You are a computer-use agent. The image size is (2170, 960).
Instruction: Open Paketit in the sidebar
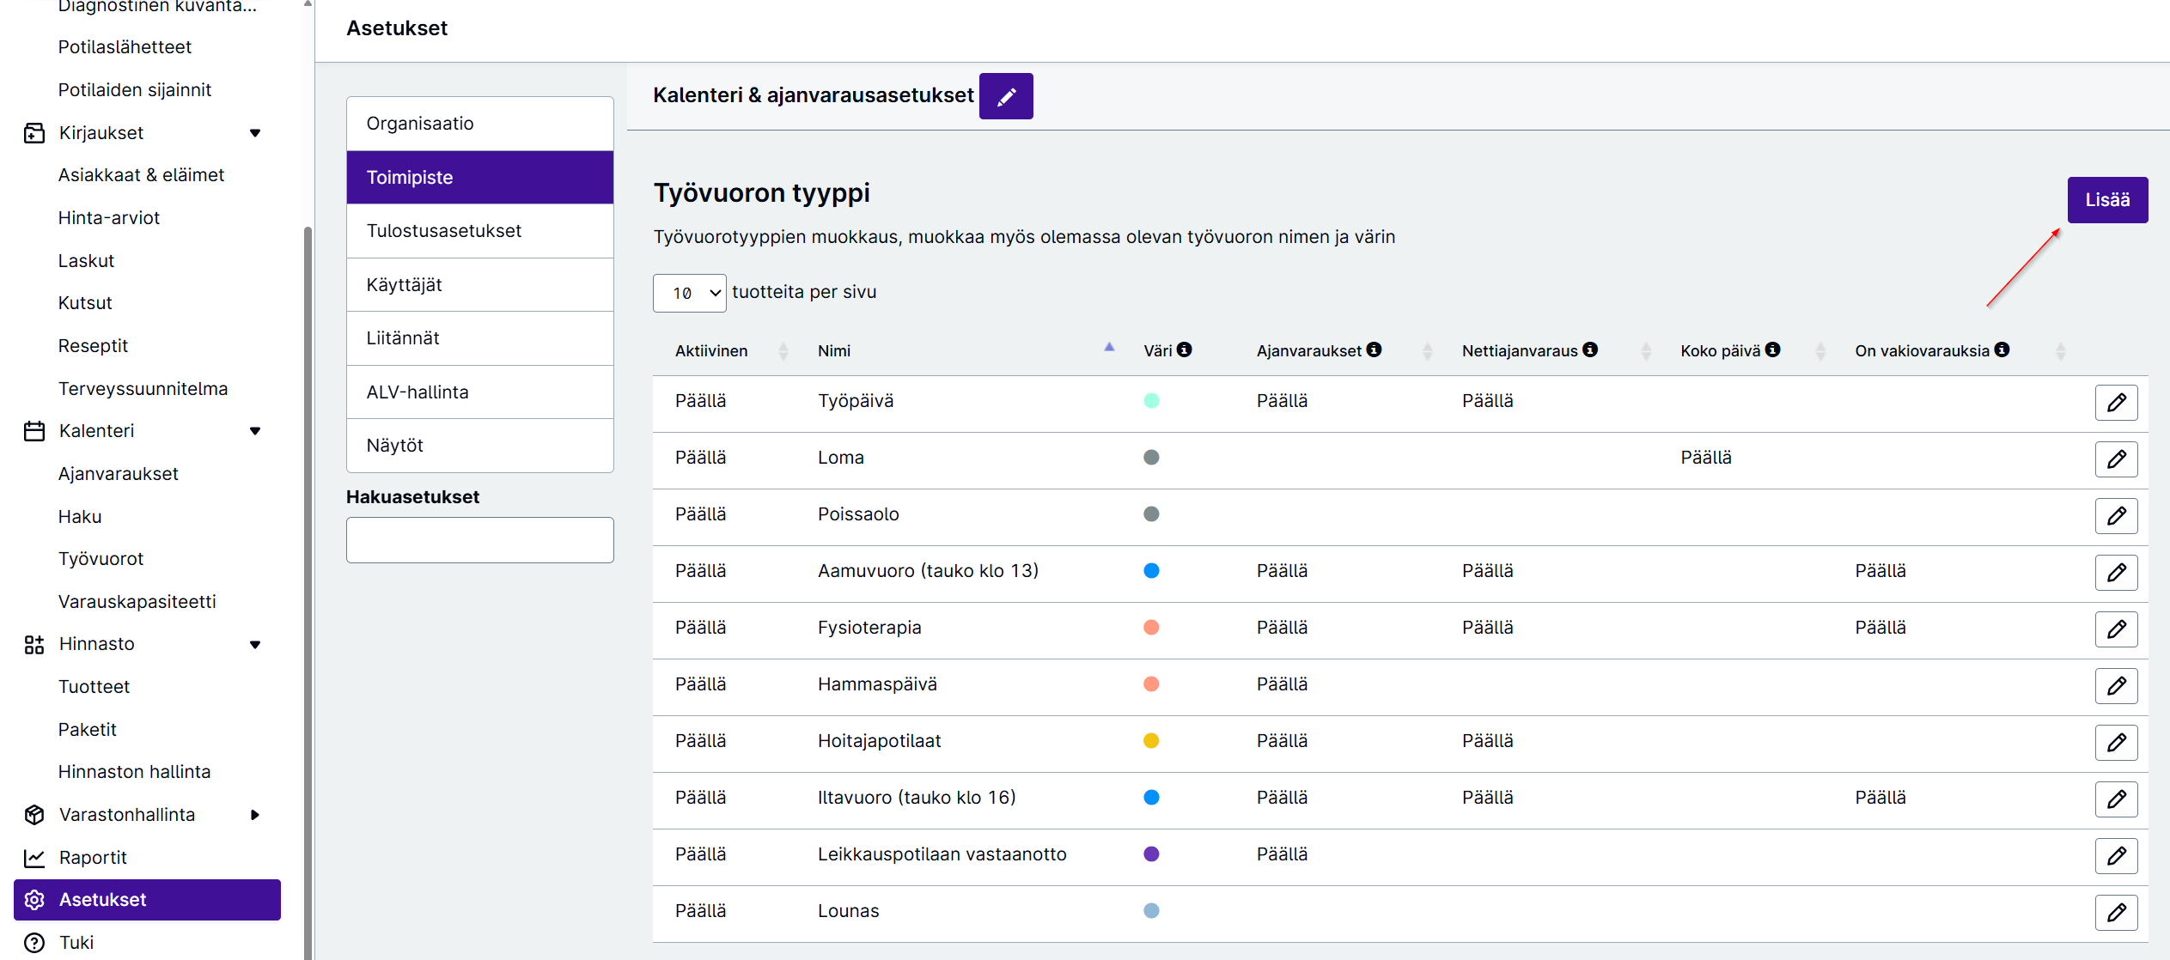[x=87, y=730]
